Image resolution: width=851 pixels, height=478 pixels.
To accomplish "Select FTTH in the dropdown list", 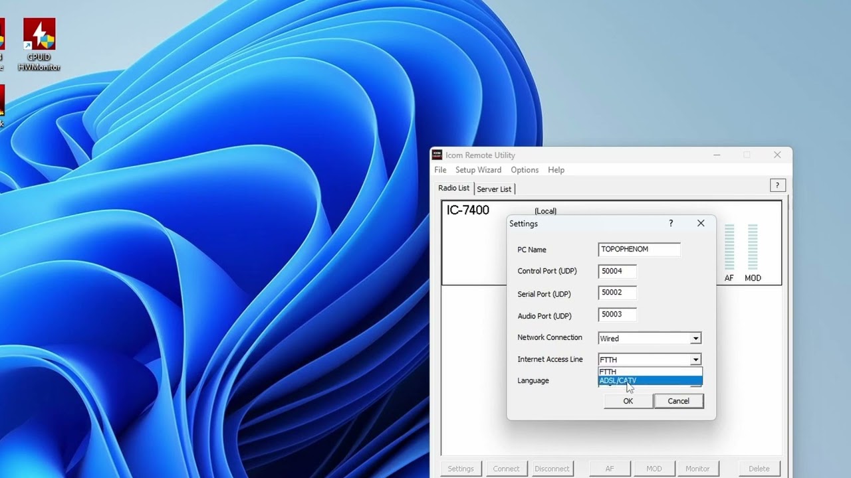I will tap(650, 372).
